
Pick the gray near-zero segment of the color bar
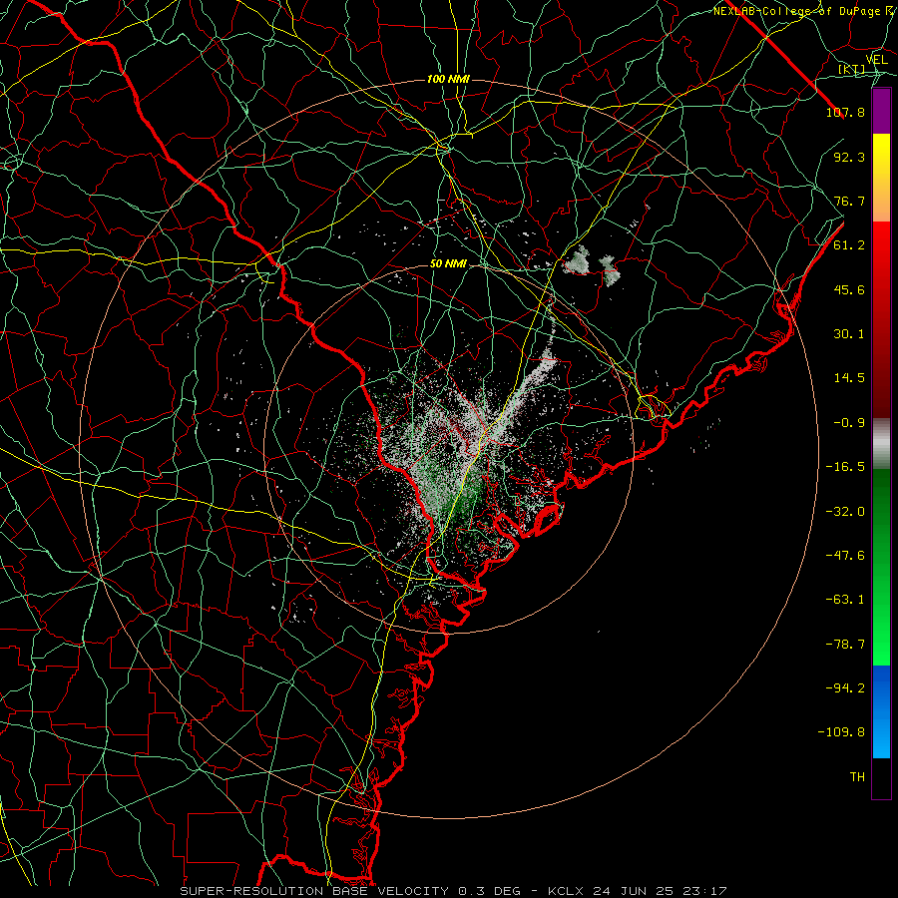coord(881,444)
